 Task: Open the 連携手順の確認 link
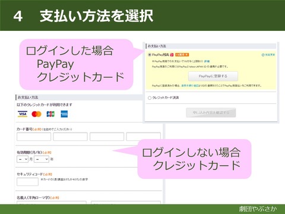(x=190, y=86)
